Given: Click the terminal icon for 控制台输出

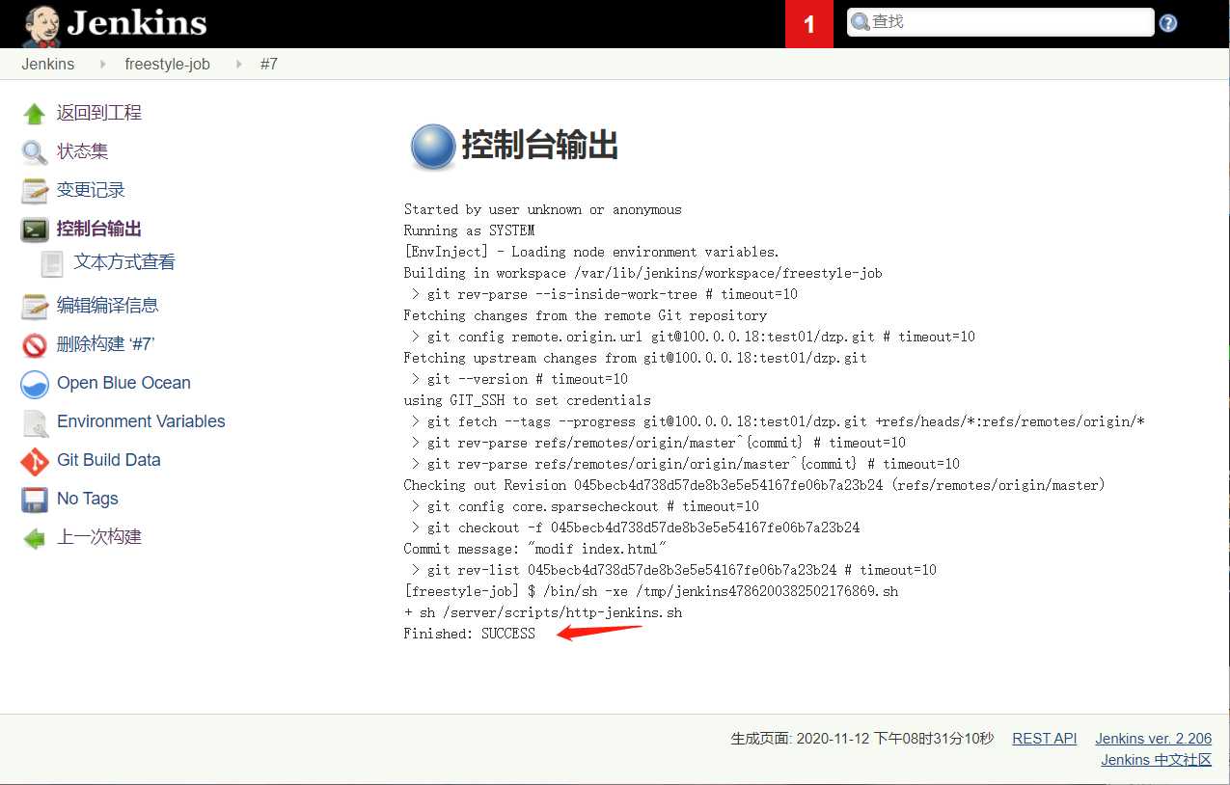Looking at the screenshot, I should tap(34, 230).
